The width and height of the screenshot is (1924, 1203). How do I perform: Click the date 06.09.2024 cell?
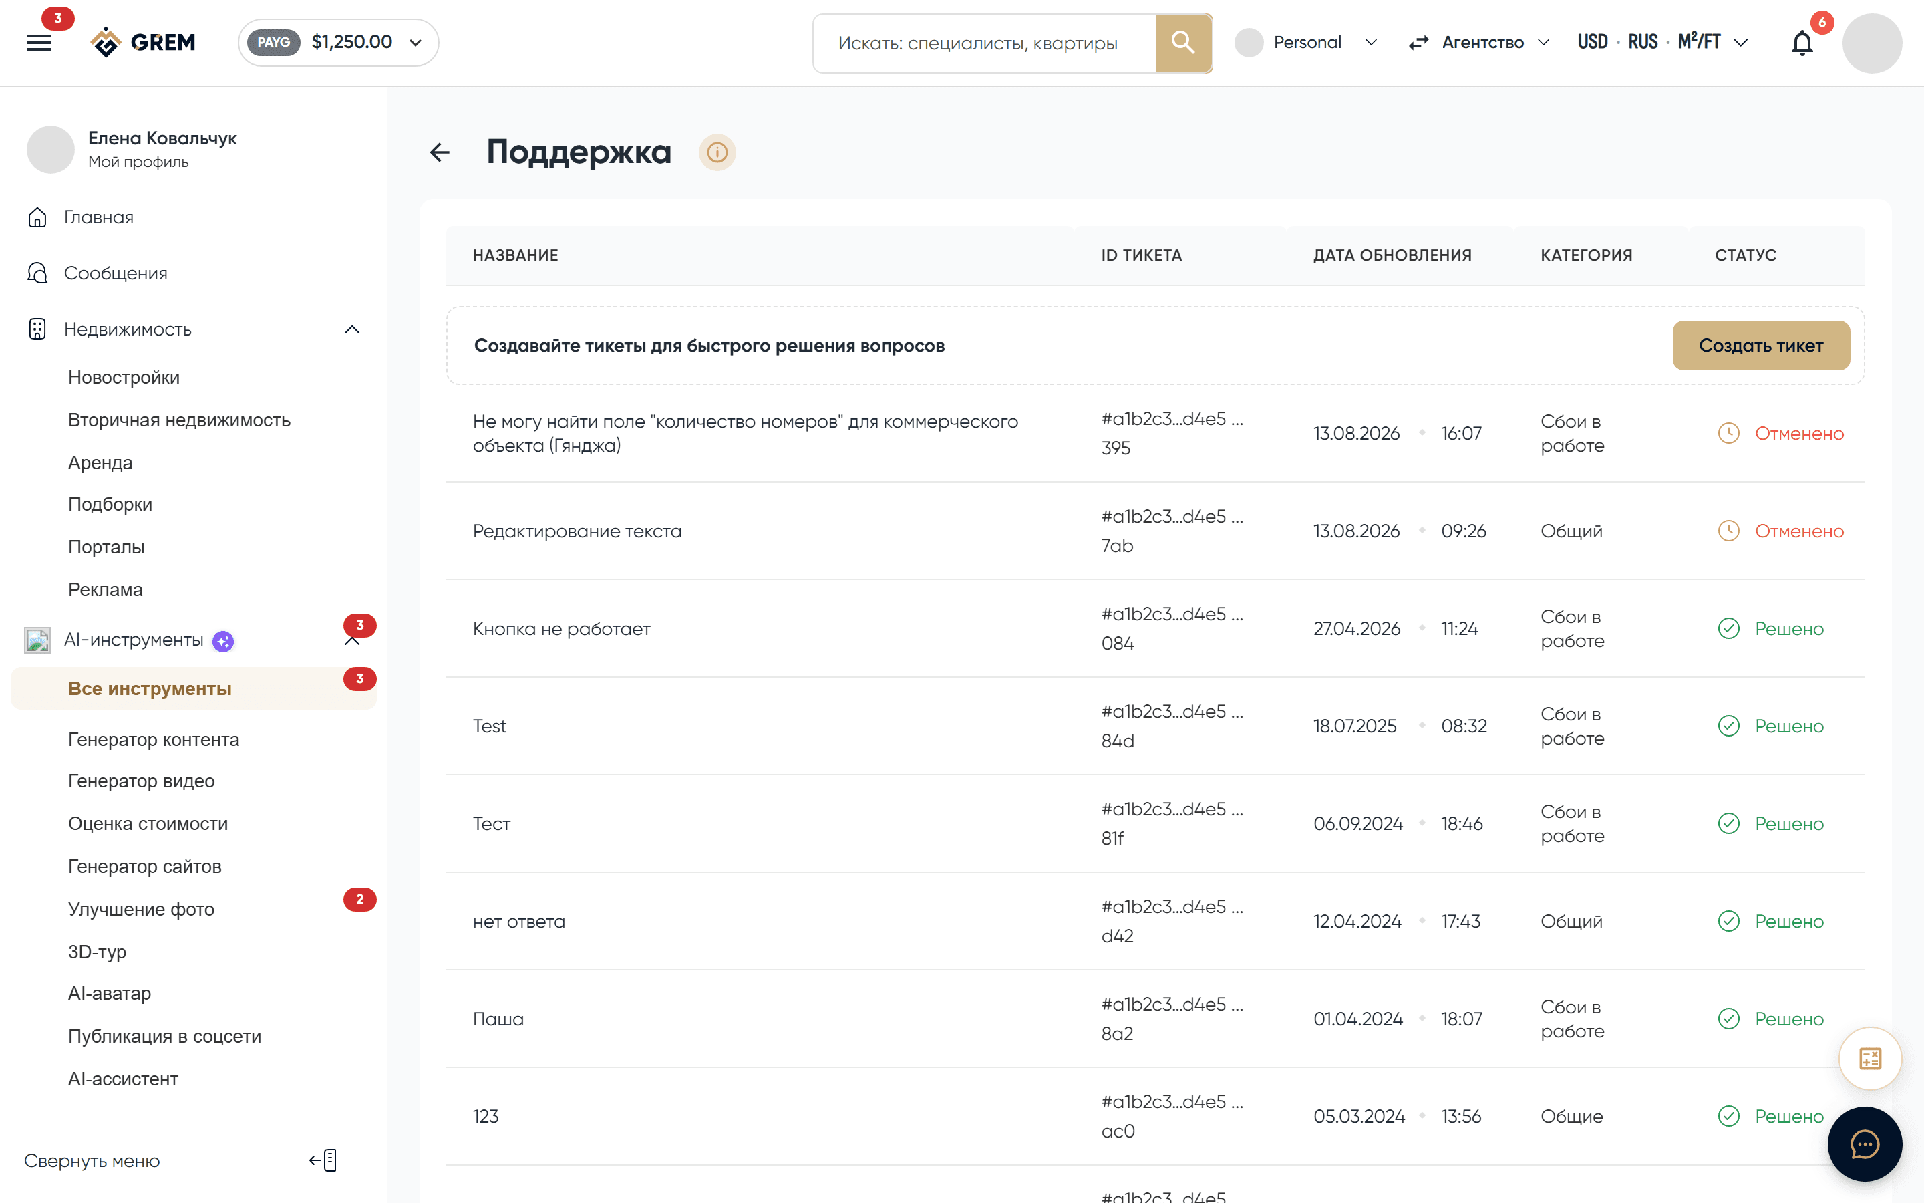coord(1357,823)
